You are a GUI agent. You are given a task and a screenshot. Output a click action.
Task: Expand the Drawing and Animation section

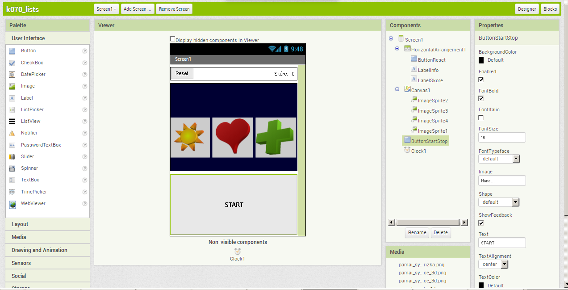[48, 250]
